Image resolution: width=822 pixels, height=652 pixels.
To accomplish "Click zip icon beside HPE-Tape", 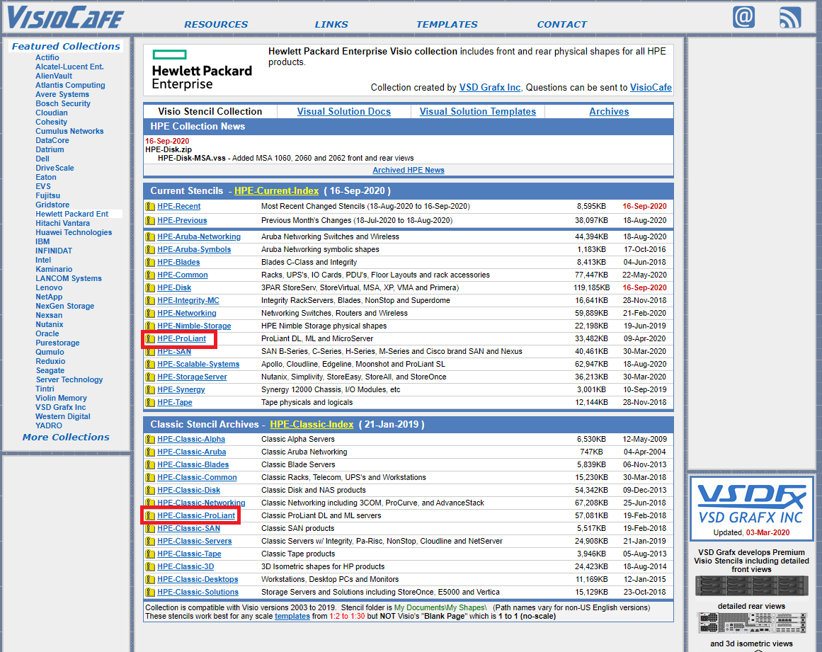I will 150,403.
